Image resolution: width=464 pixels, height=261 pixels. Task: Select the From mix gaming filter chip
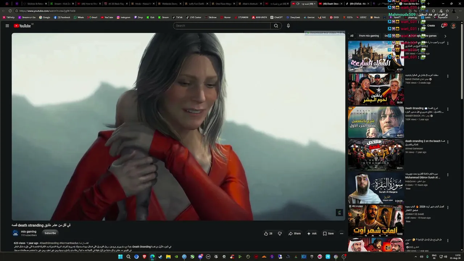(369, 36)
